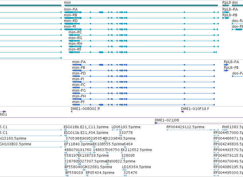
Task: Open the EK212652.5prime EST label
Action: click(136, 150)
